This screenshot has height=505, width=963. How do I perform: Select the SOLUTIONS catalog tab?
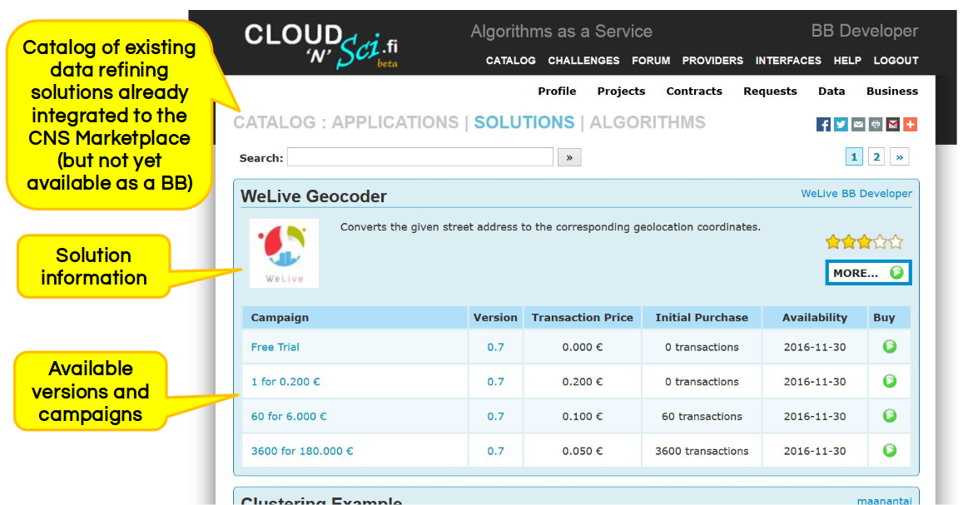524,123
